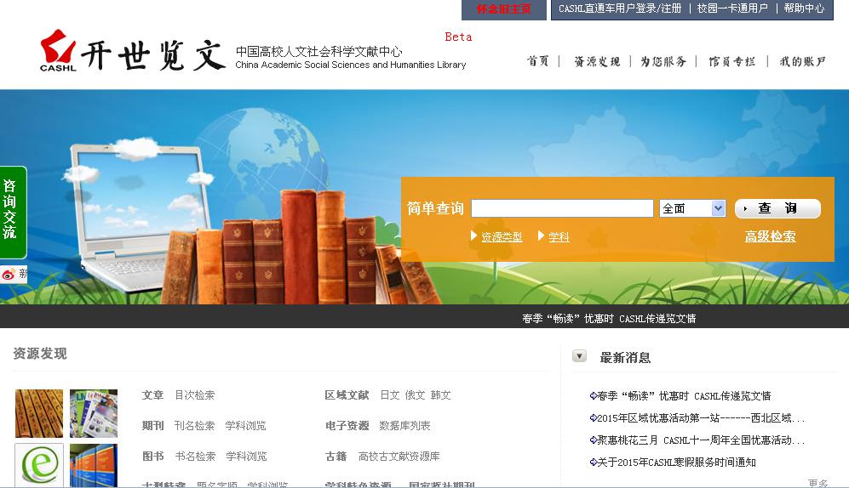Viewport: 849px width, 488px height.
Task: Click the blue bookshelf resource thumbnail
Action: (94, 465)
